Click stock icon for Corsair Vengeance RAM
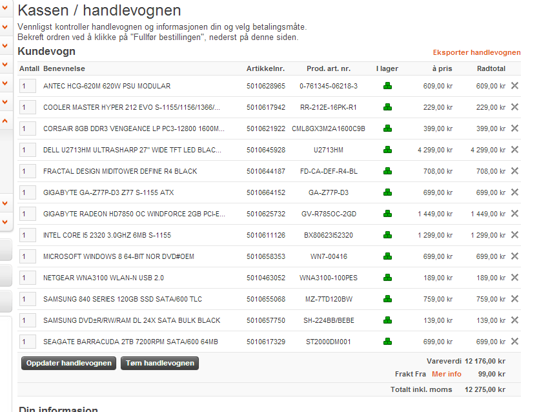 coord(387,129)
